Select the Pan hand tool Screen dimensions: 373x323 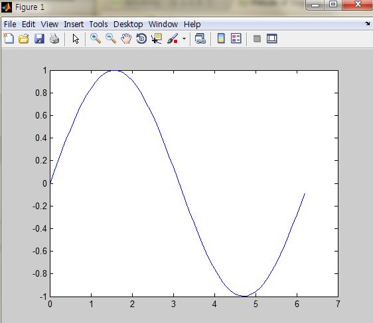tap(126, 38)
